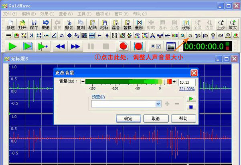The width and height of the screenshot is (241, 165).
Task: Open the 效果 (Effects) menu
Action: (x=44, y=14)
